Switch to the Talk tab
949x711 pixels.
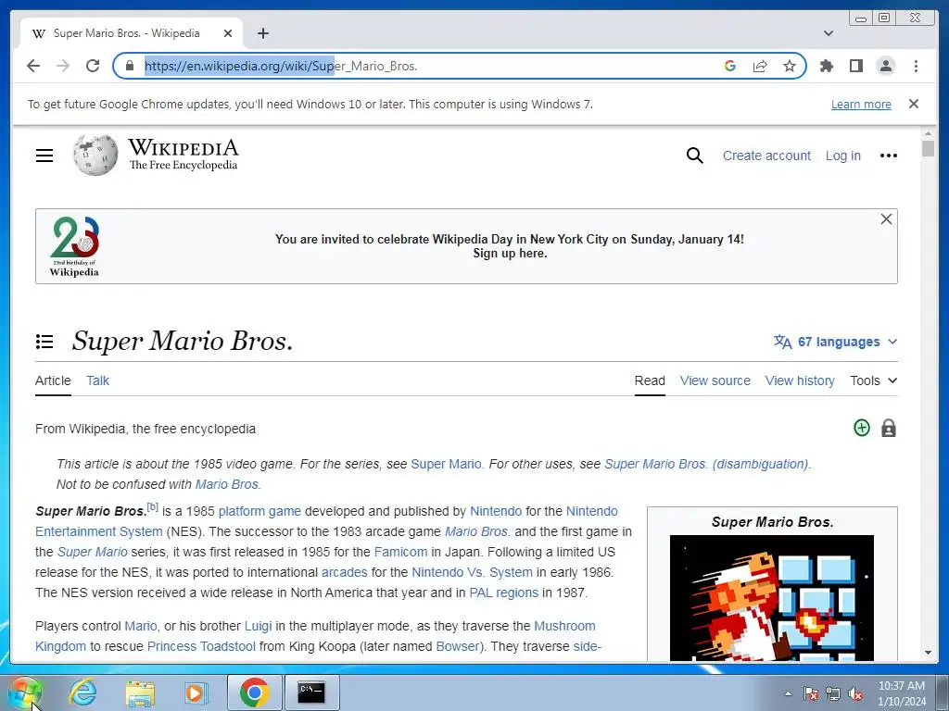[x=97, y=380]
